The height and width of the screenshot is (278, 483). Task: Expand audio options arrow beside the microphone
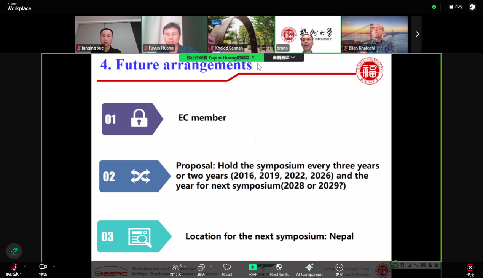26,267
